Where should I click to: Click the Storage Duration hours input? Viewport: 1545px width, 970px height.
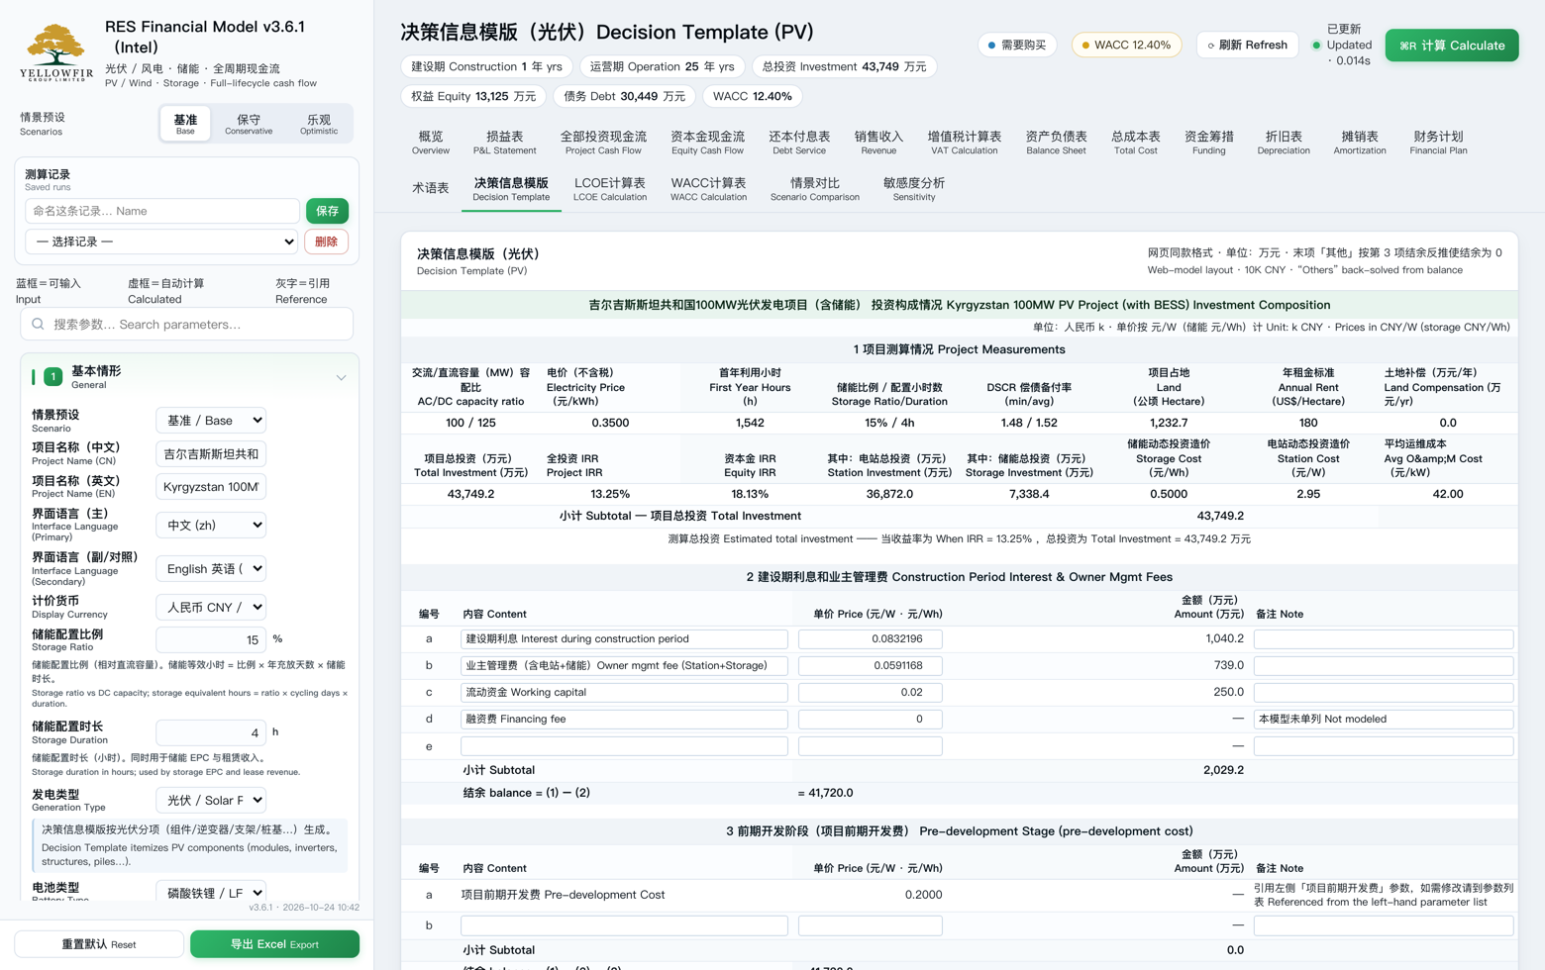211,732
